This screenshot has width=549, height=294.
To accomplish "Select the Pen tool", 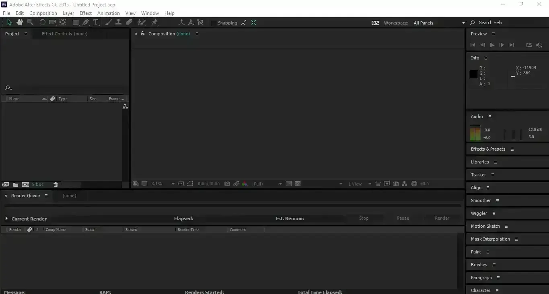I will click(86, 22).
